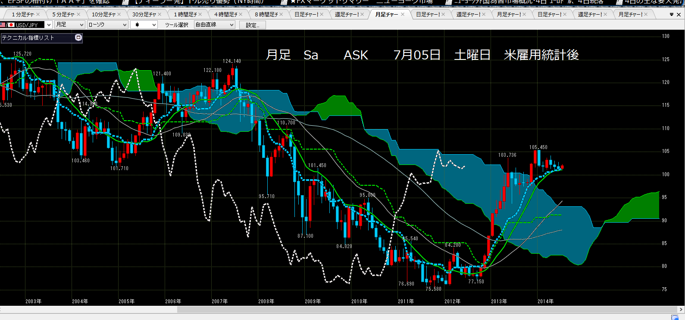Click the 125.720 high price label
This screenshot has width=685, height=320.
click(22, 54)
